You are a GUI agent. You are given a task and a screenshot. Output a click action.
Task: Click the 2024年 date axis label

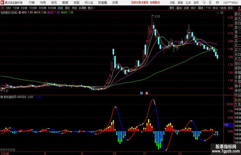tap(5, 153)
